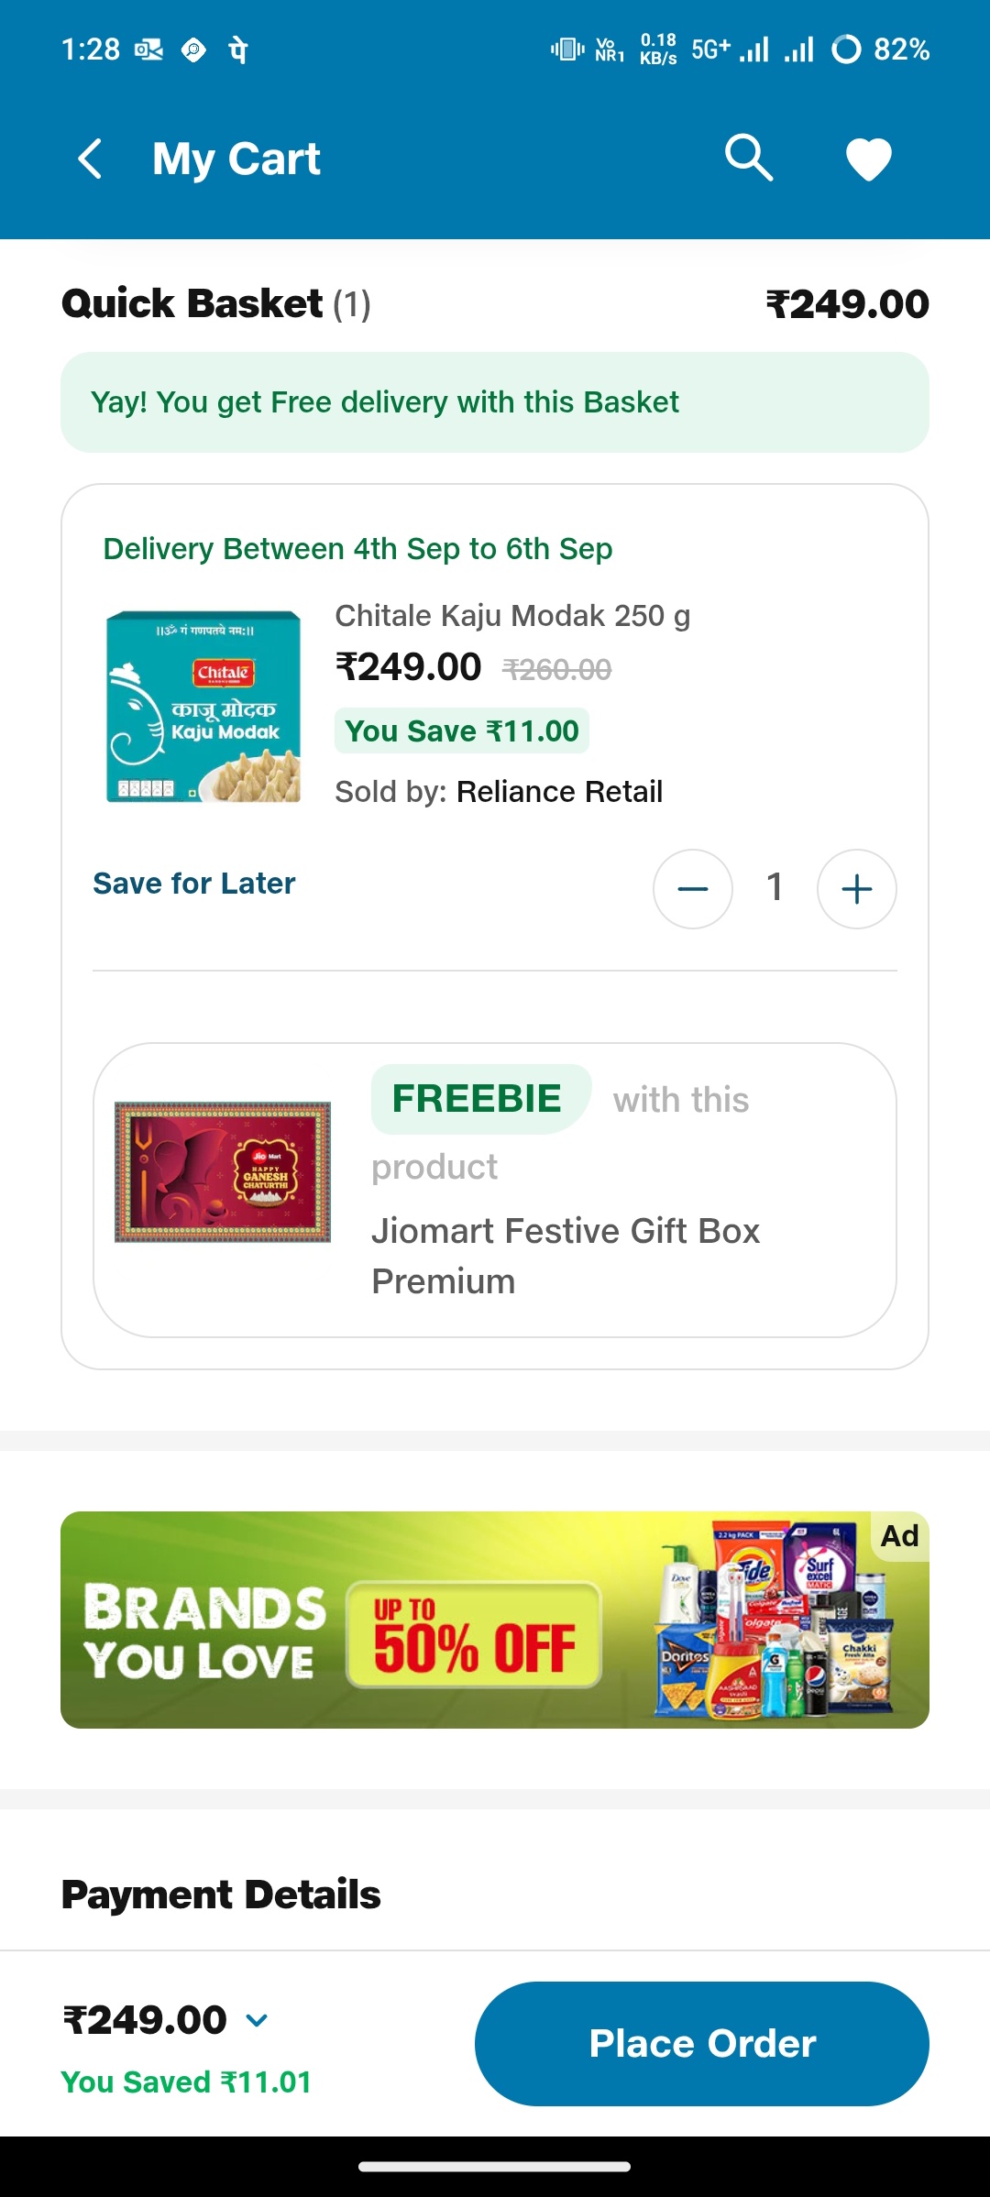Tap the Reliance Retail seller name
This screenshot has height=2197, width=990.
(x=559, y=792)
